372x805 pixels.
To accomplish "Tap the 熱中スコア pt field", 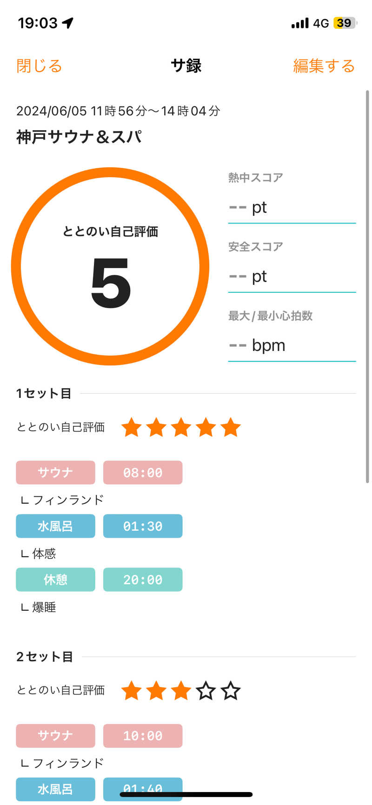I will (292, 207).
